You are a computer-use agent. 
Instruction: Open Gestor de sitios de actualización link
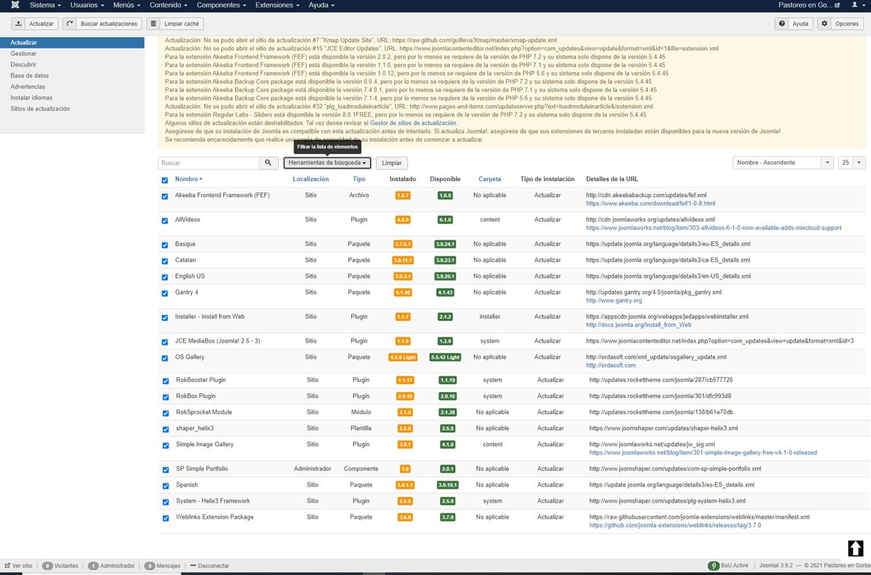click(x=413, y=123)
